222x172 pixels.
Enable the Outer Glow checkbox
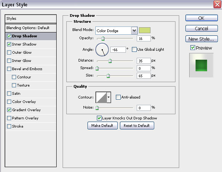(9, 53)
